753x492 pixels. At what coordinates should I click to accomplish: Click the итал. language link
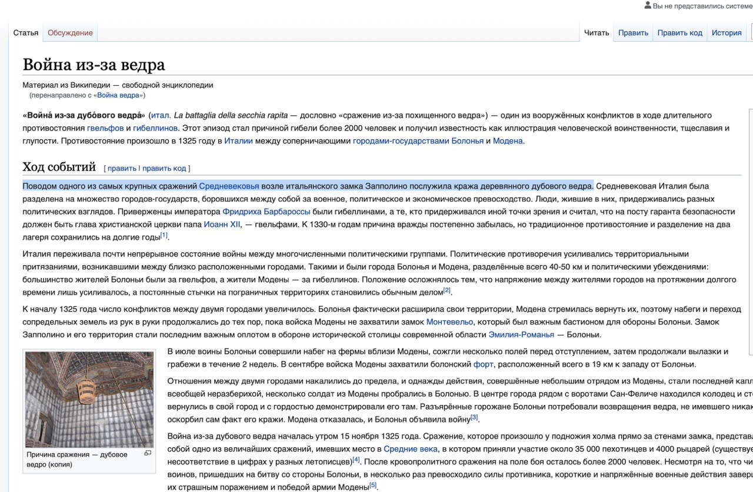pos(161,115)
